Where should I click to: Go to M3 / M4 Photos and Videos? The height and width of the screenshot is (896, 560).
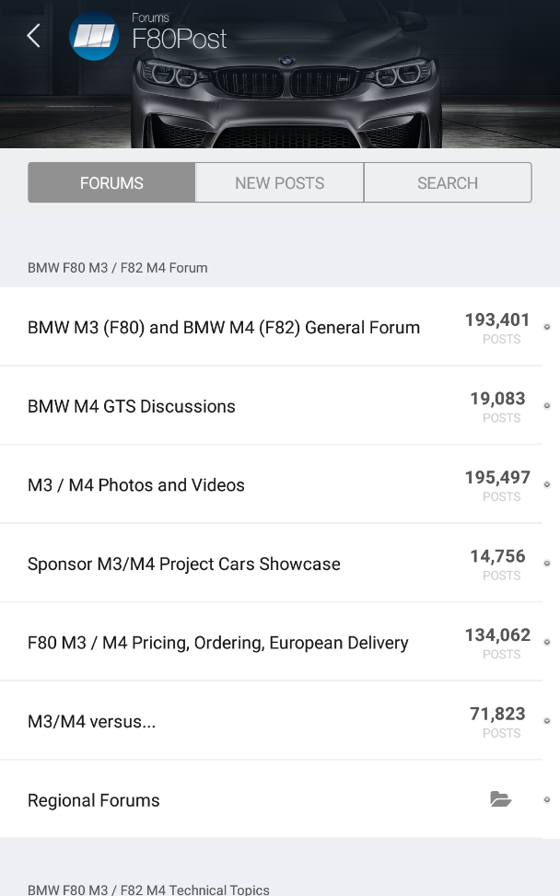[x=136, y=484]
